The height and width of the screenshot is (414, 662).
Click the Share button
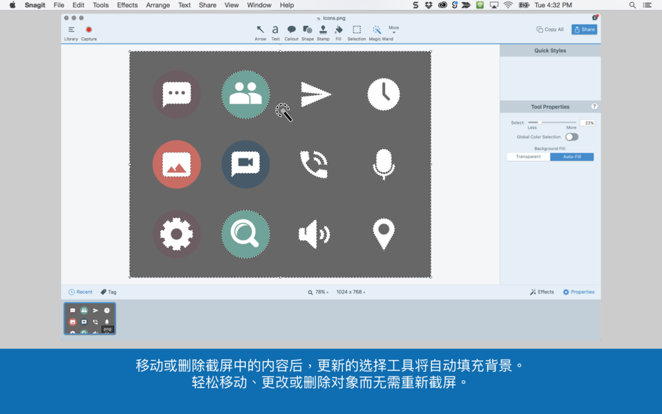coord(584,29)
